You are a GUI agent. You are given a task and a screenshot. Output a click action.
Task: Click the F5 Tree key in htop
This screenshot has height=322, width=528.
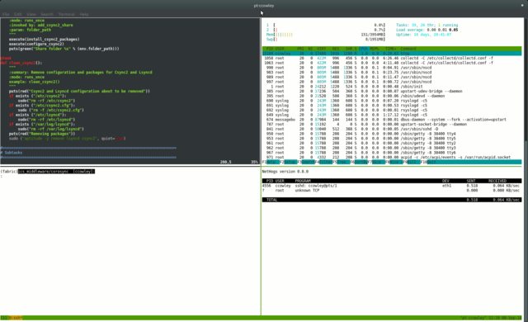341,162
